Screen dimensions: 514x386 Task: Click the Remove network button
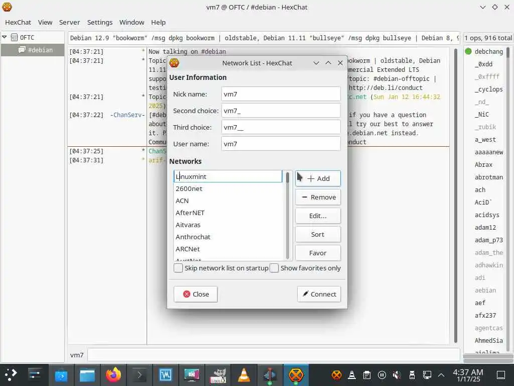click(318, 197)
